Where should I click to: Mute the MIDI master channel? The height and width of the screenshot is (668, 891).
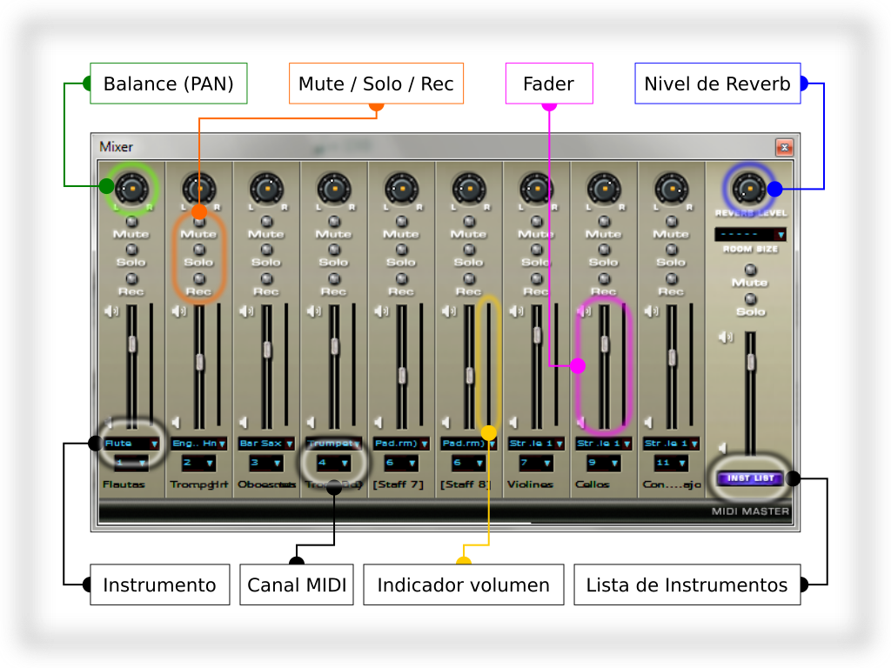pyautogui.click(x=750, y=270)
